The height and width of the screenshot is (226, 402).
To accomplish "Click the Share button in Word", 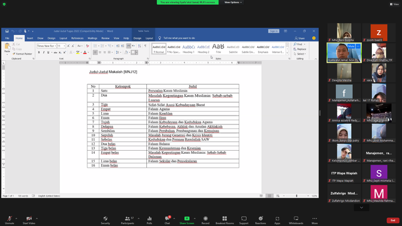I will [x=300, y=38].
